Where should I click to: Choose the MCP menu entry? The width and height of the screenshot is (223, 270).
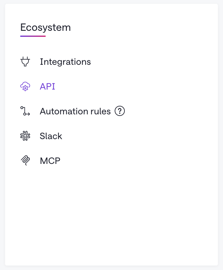click(x=50, y=161)
